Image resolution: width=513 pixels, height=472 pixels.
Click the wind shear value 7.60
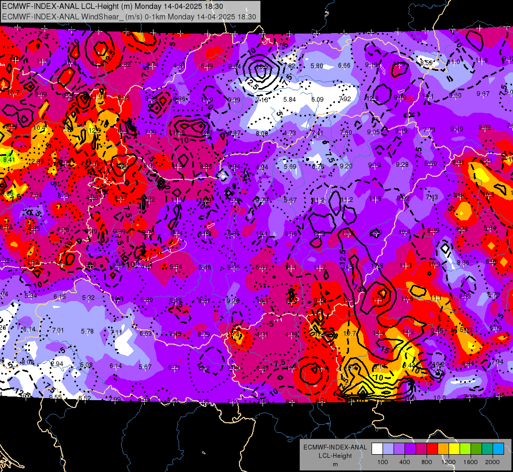click(x=346, y=132)
